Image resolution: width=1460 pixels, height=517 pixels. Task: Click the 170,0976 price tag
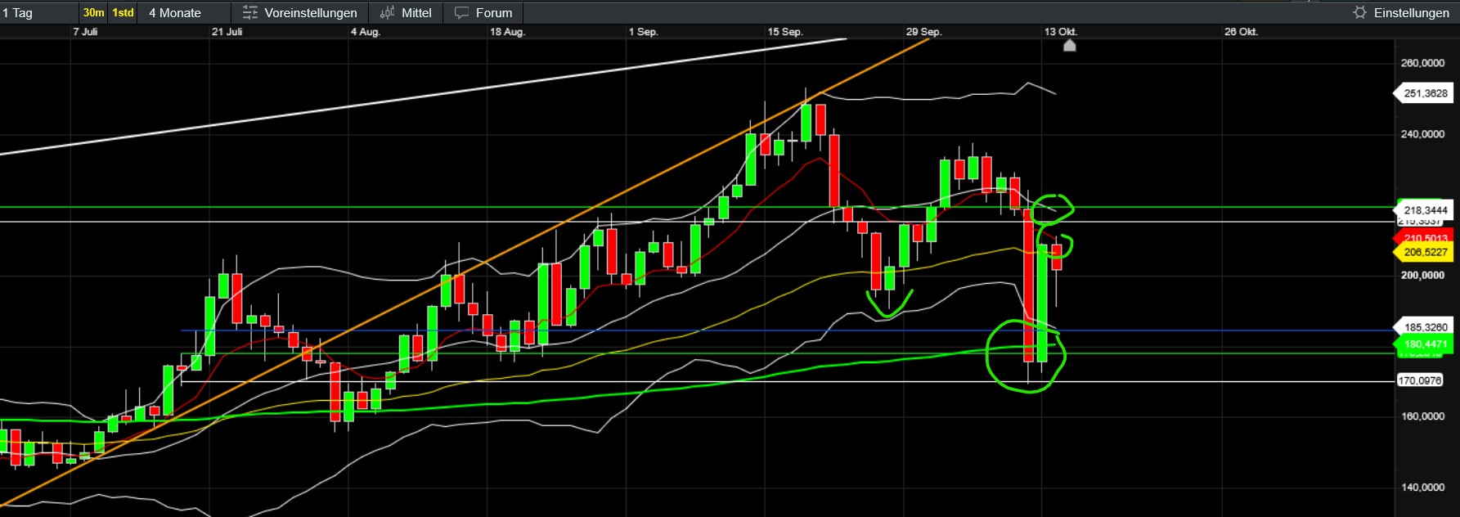click(1420, 380)
